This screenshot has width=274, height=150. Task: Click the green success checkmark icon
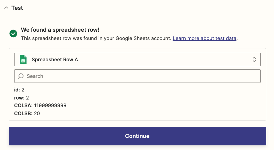click(13, 34)
